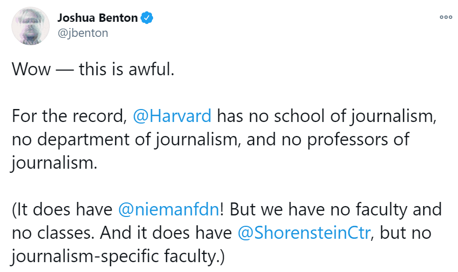458x272 pixels.
Task: Visit the @jbenton handle
Action: pyautogui.click(x=83, y=33)
